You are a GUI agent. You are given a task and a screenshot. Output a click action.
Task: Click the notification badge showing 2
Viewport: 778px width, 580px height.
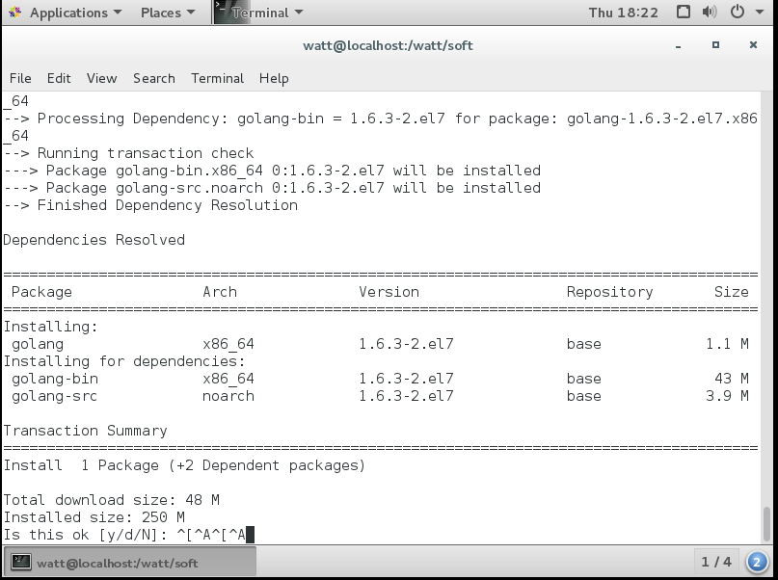pos(757,562)
